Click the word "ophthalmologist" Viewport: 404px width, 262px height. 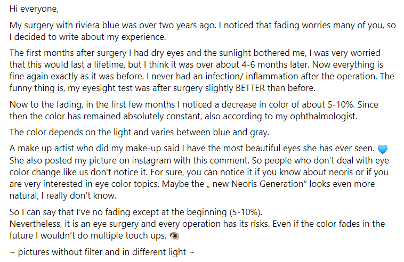(323, 116)
